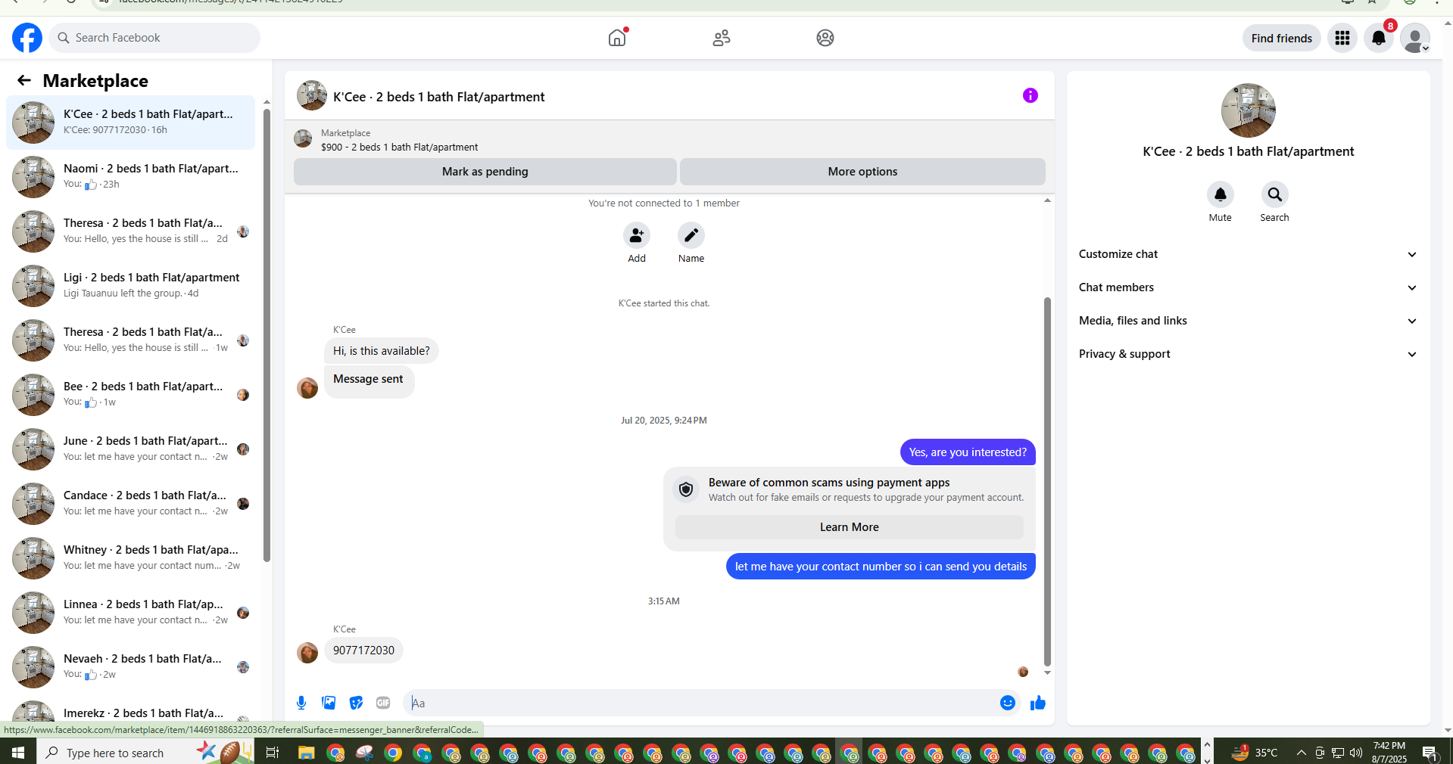1453x764 pixels.
Task: Open File Explorer from taskbar
Action: [306, 753]
